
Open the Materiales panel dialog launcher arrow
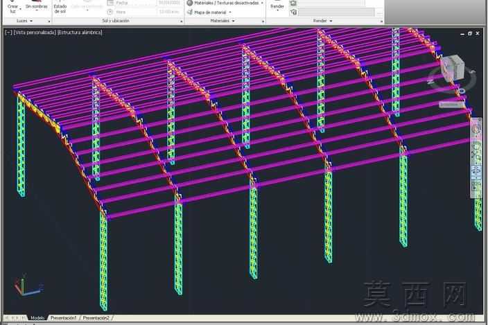point(263,21)
